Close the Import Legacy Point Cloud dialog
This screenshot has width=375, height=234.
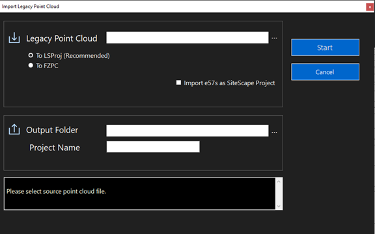(x=370, y=7)
